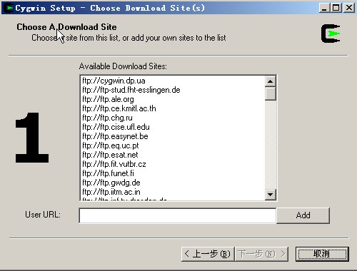
Task: Click the list scroll down arrow
Action: (270, 195)
